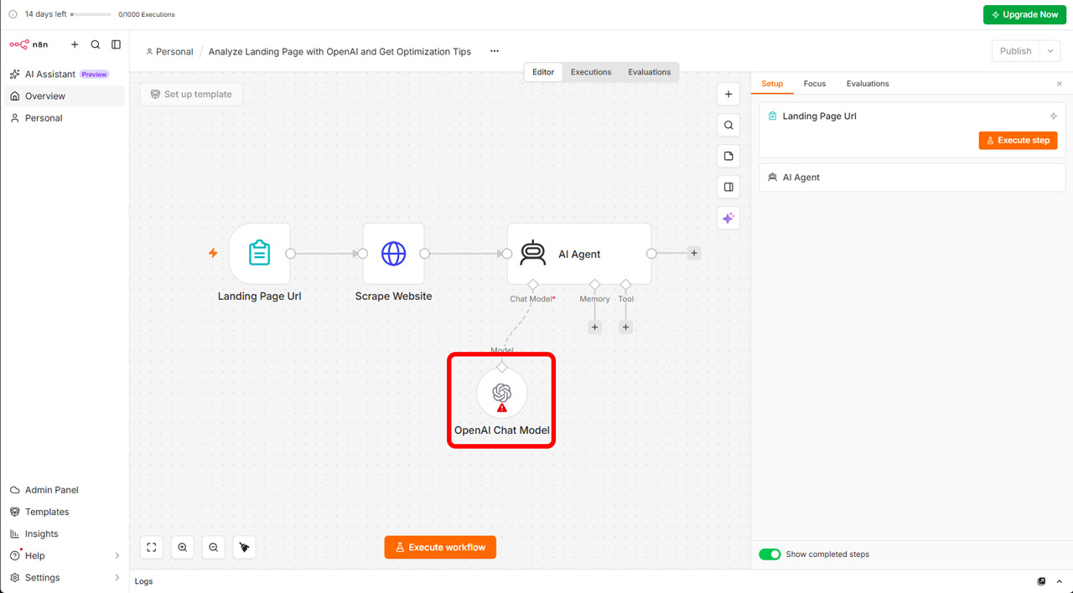Zoom out on the canvas
Screen dimensions: 1073x593
click(214, 548)
